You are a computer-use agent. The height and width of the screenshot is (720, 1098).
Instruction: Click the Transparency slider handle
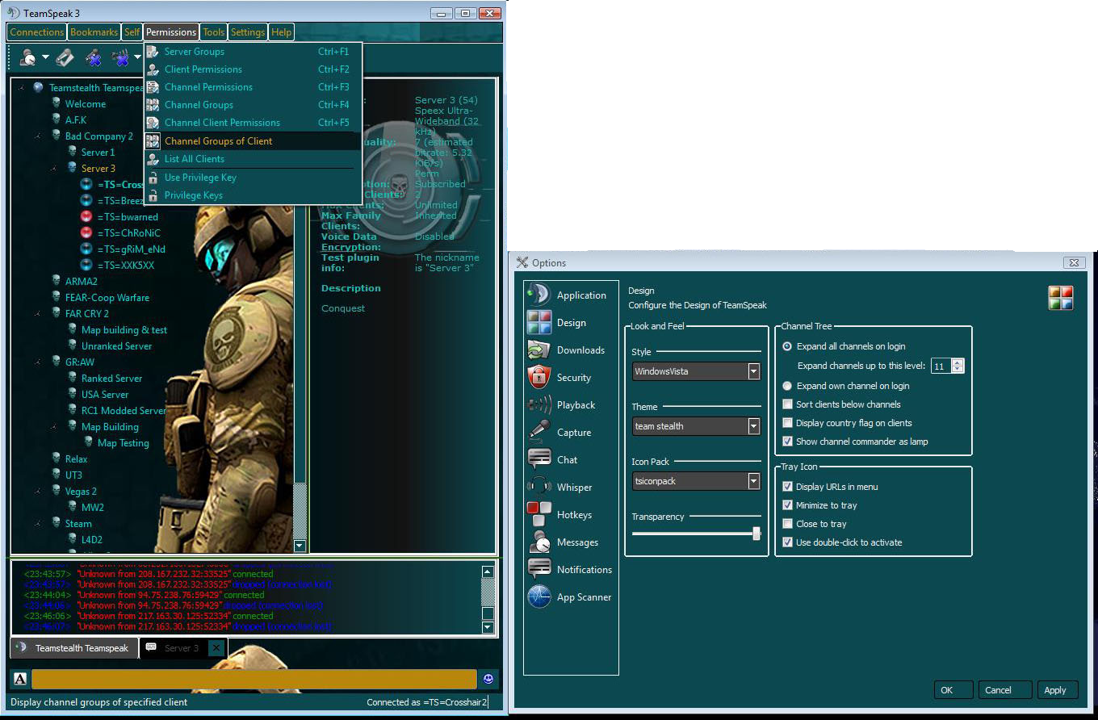click(x=756, y=534)
